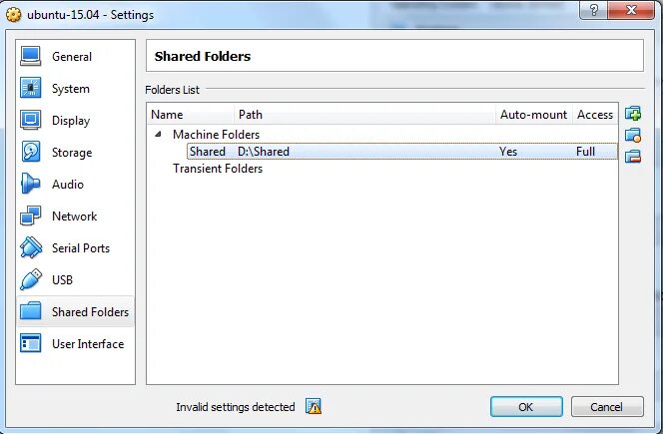Click the Full access value
This screenshot has height=434, width=663.
tap(585, 152)
